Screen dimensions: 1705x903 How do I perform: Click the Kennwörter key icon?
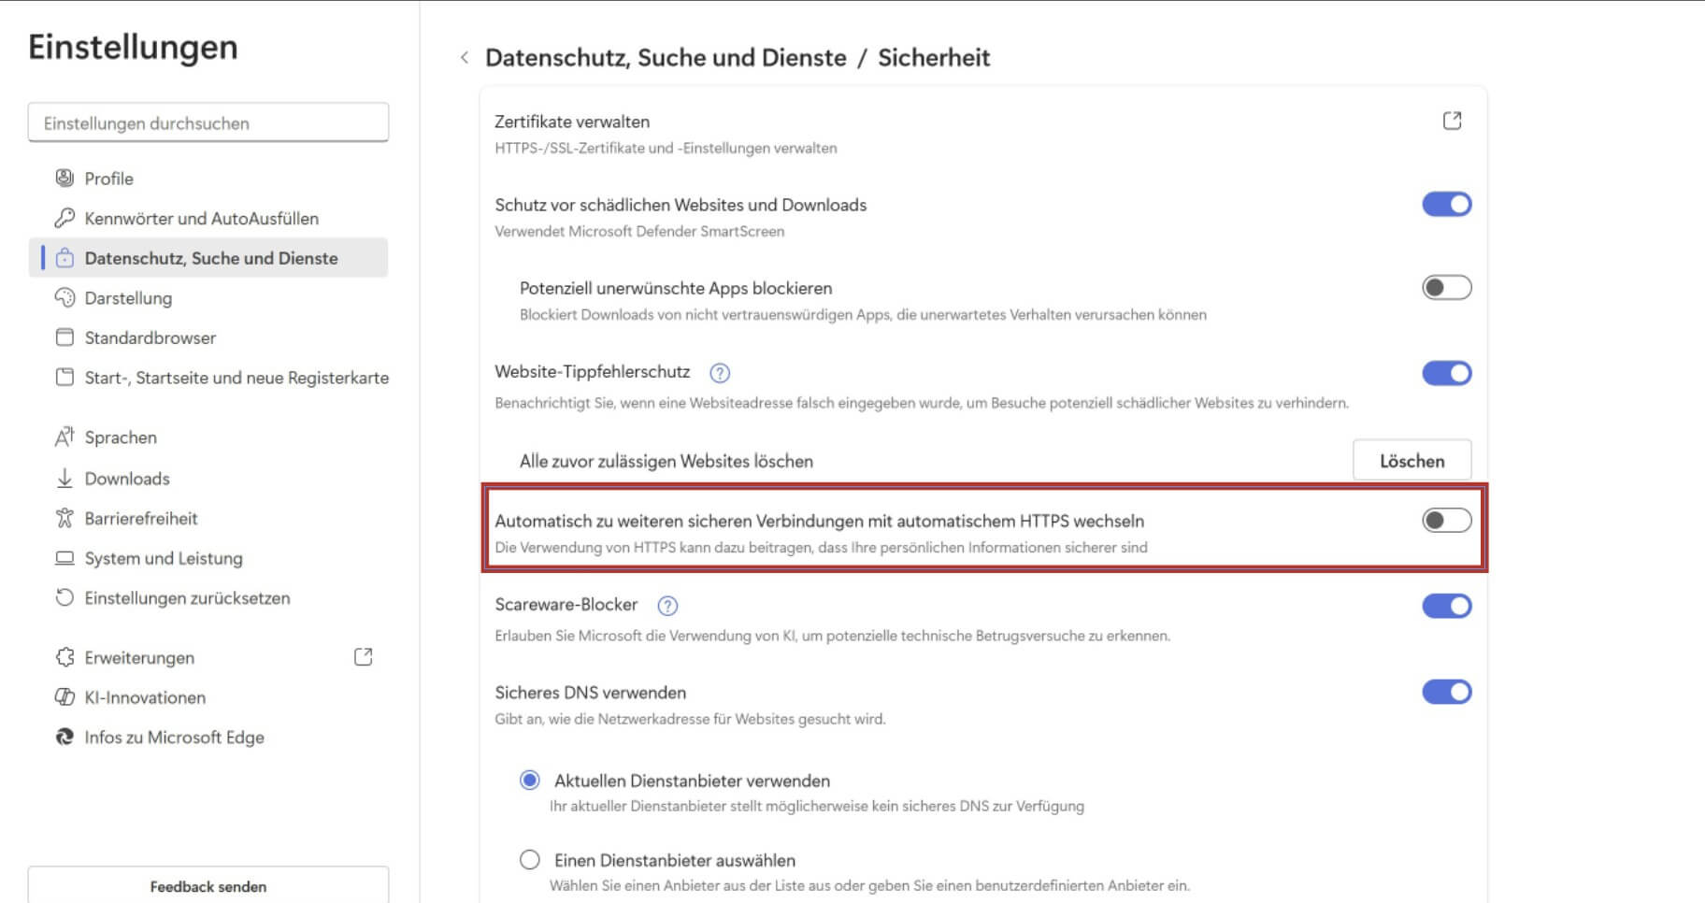[x=64, y=218]
